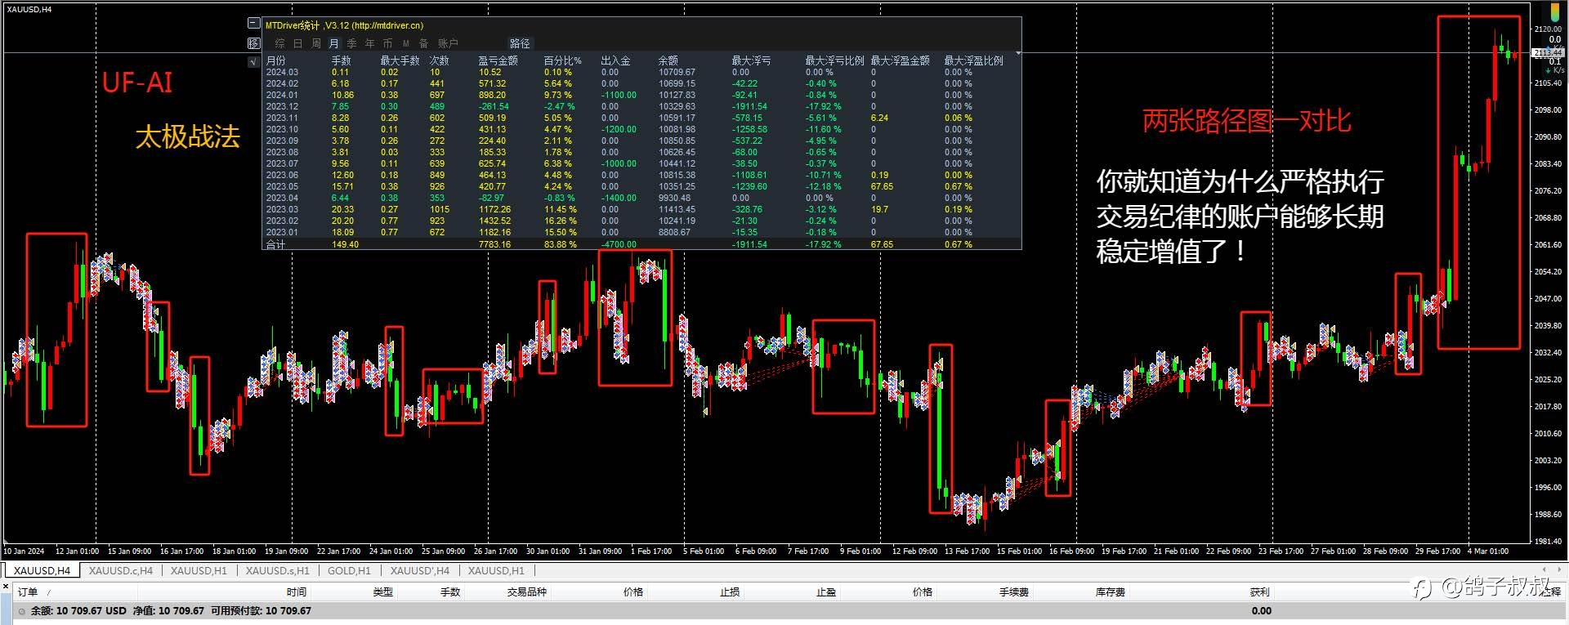Click the 2113.44 current price label on axis

tap(1547, 53)
